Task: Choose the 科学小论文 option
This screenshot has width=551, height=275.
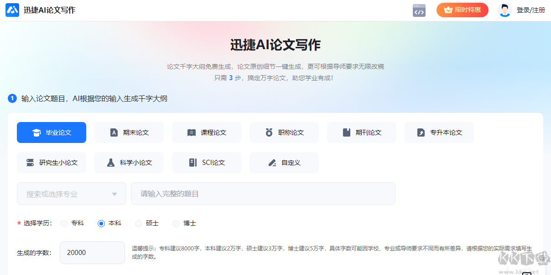Action: pos(129,163)
